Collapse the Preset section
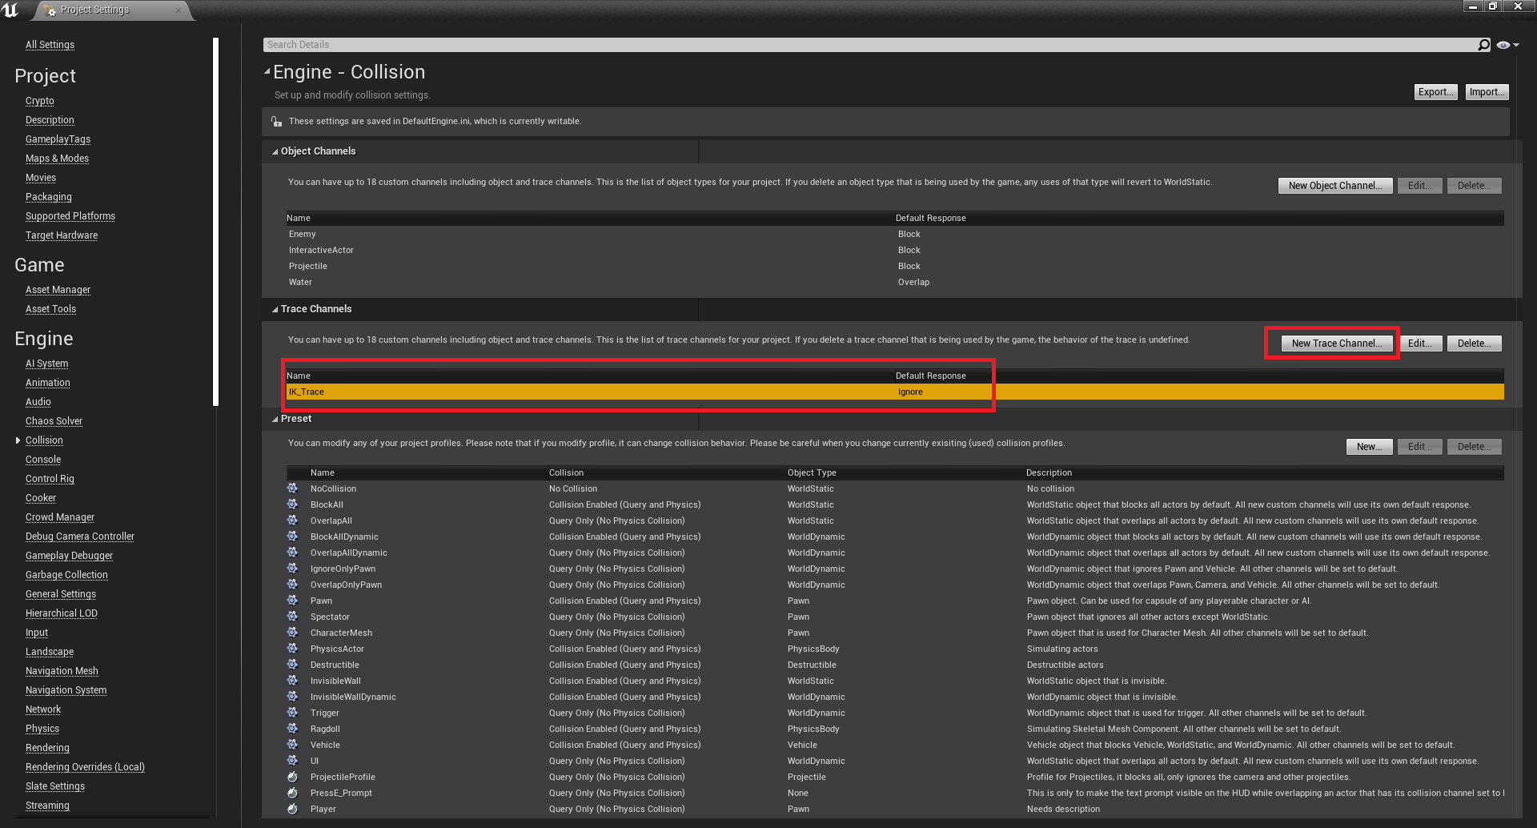Image resolution: width=1537 pixels, height=828 pixels. point(275,419)
